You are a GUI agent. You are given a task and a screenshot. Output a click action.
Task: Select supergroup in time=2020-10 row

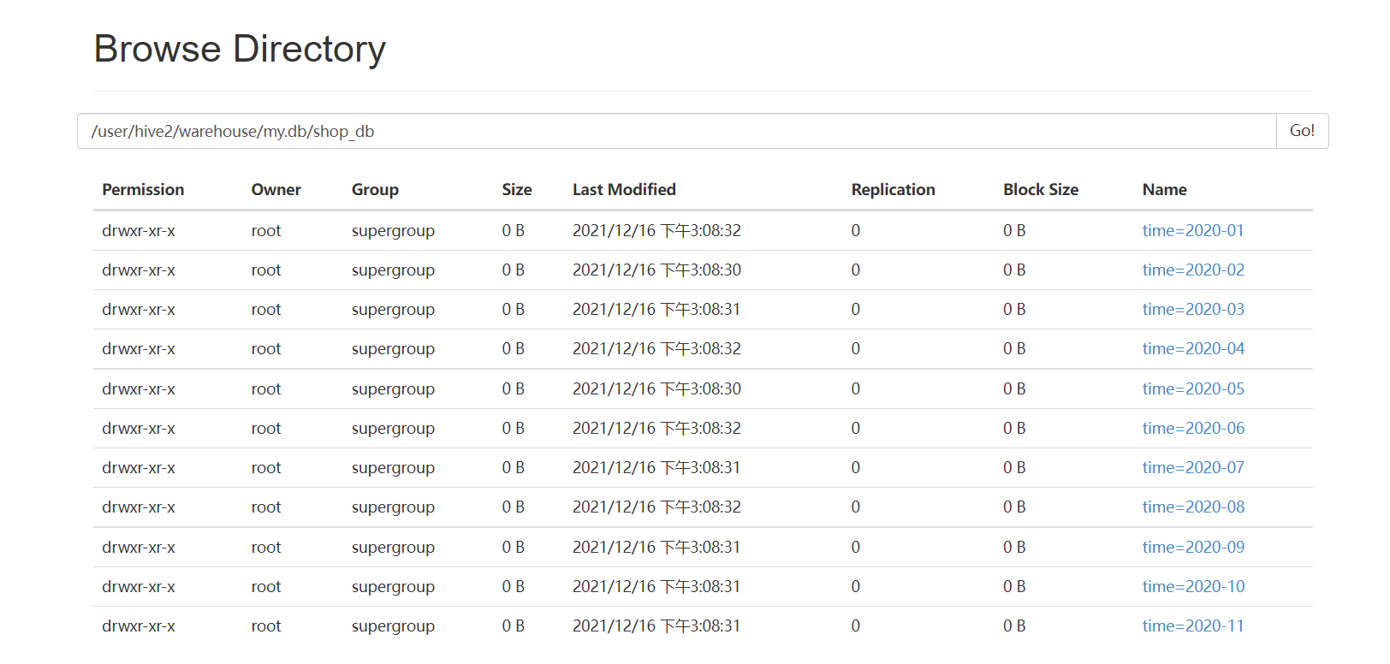click(x=393, y=587)
